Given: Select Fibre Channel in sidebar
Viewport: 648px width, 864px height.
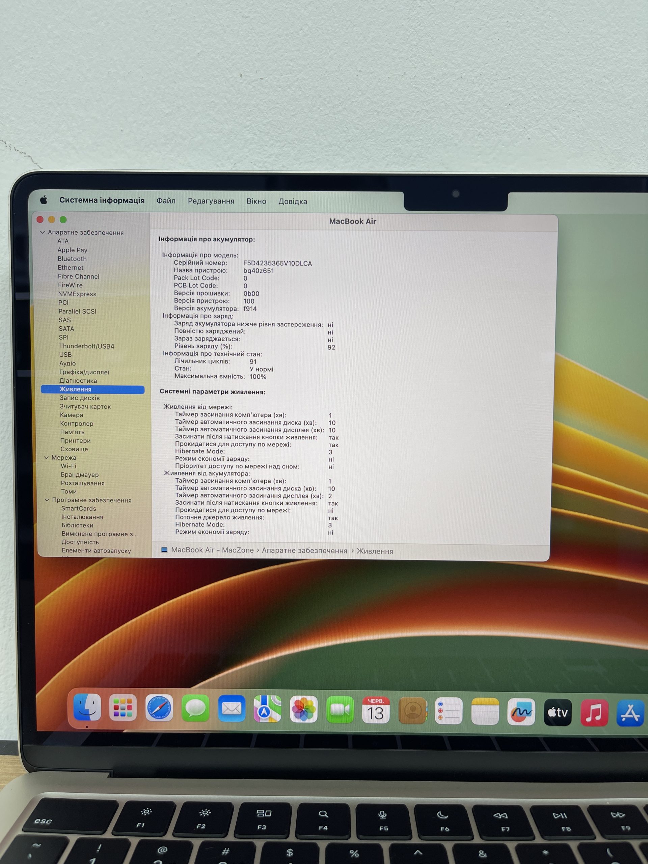Looking at the screenshot, I should pyautogui.click(x=79, y=276).
